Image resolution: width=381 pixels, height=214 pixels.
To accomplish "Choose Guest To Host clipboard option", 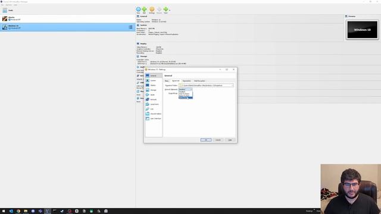I will [x=185, y=96].
